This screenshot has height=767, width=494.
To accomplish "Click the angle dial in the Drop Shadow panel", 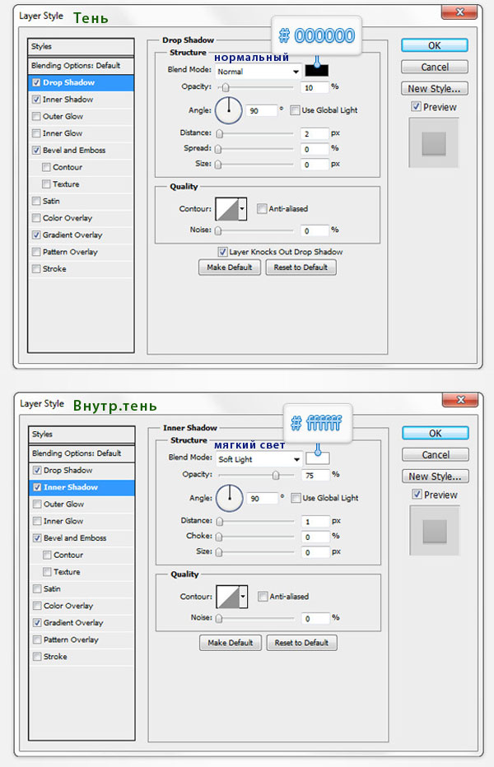I will coord(229,110).
